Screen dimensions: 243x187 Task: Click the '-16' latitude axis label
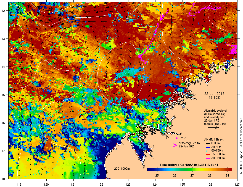click(3, 123)
